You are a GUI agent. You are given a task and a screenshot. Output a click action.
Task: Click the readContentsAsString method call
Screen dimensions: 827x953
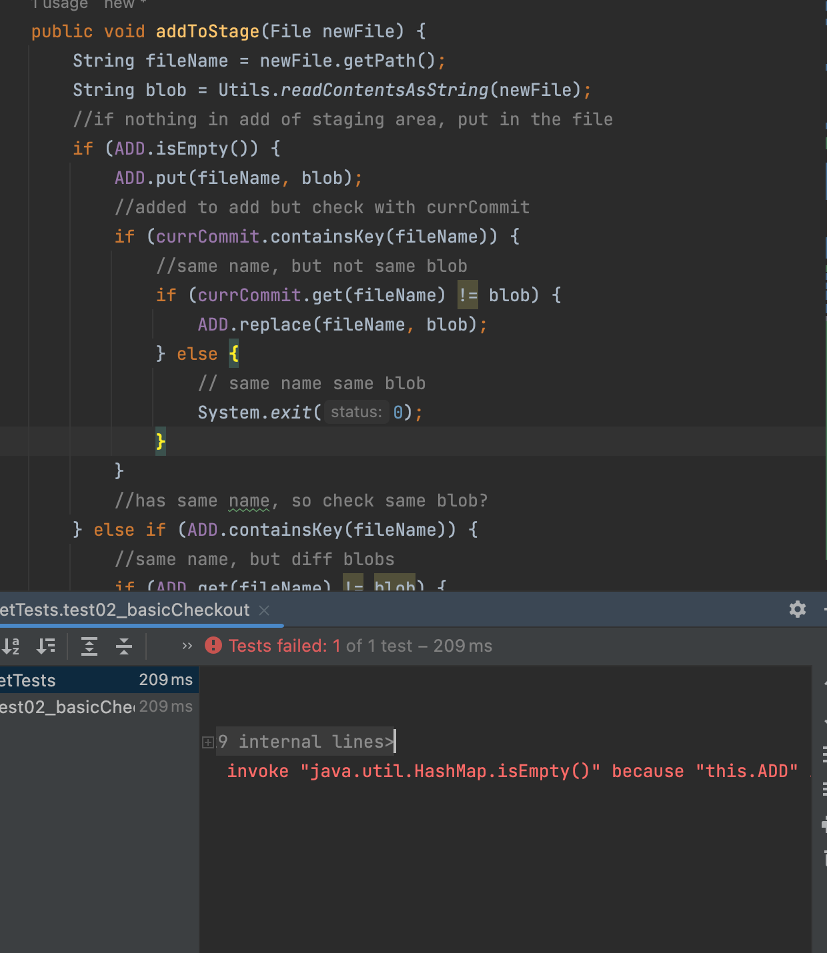coord(384,90)
